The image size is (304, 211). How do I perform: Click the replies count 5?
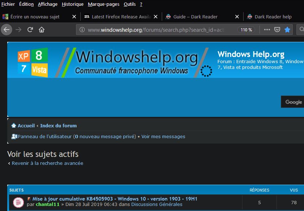259,202
